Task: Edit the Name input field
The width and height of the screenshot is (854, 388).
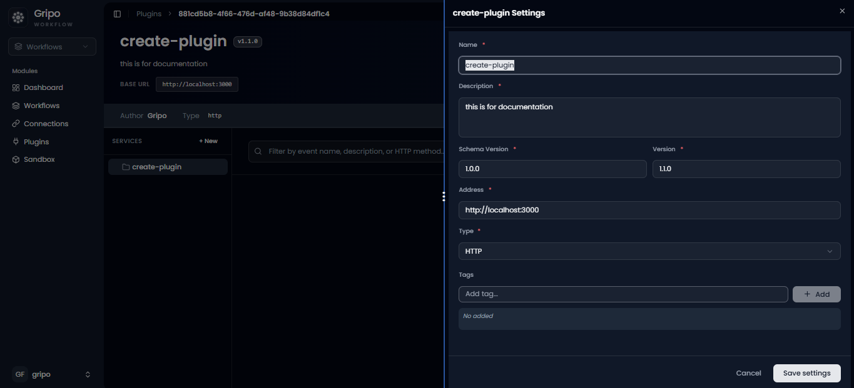Action: (x=649, y=65)
